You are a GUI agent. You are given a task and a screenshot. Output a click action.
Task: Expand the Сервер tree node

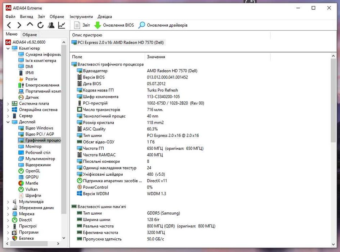8,116
